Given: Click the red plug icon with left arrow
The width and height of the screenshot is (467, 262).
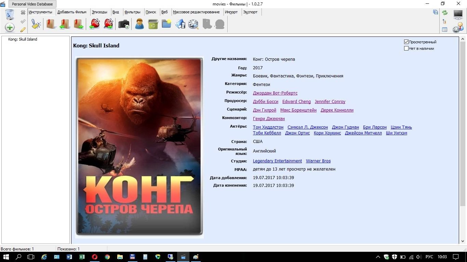Looking at the screenshot, I should pos(94,24).
